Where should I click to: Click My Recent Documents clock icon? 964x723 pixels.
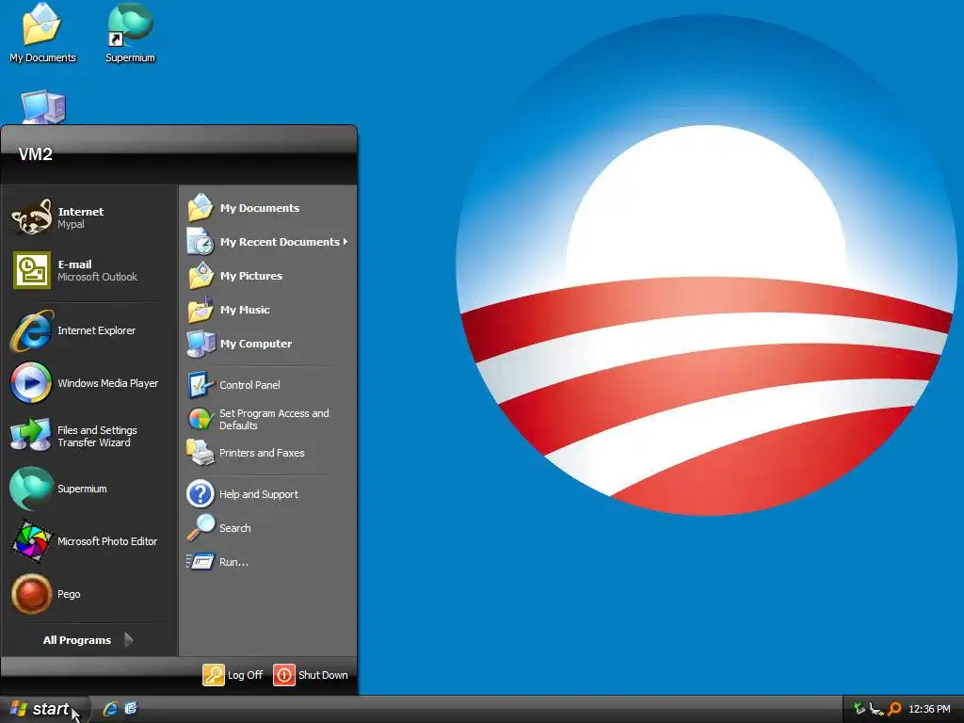pyautogui.click(x=201, y=242)
